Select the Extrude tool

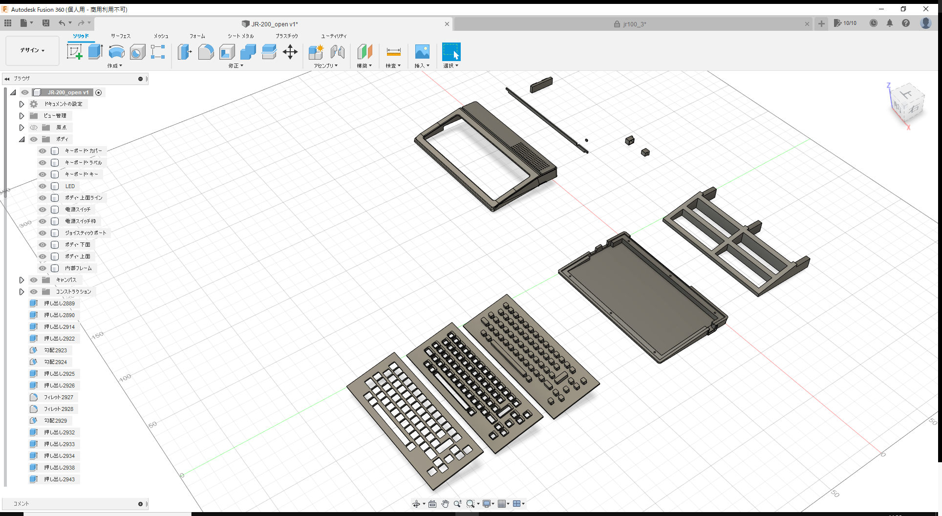95,52
